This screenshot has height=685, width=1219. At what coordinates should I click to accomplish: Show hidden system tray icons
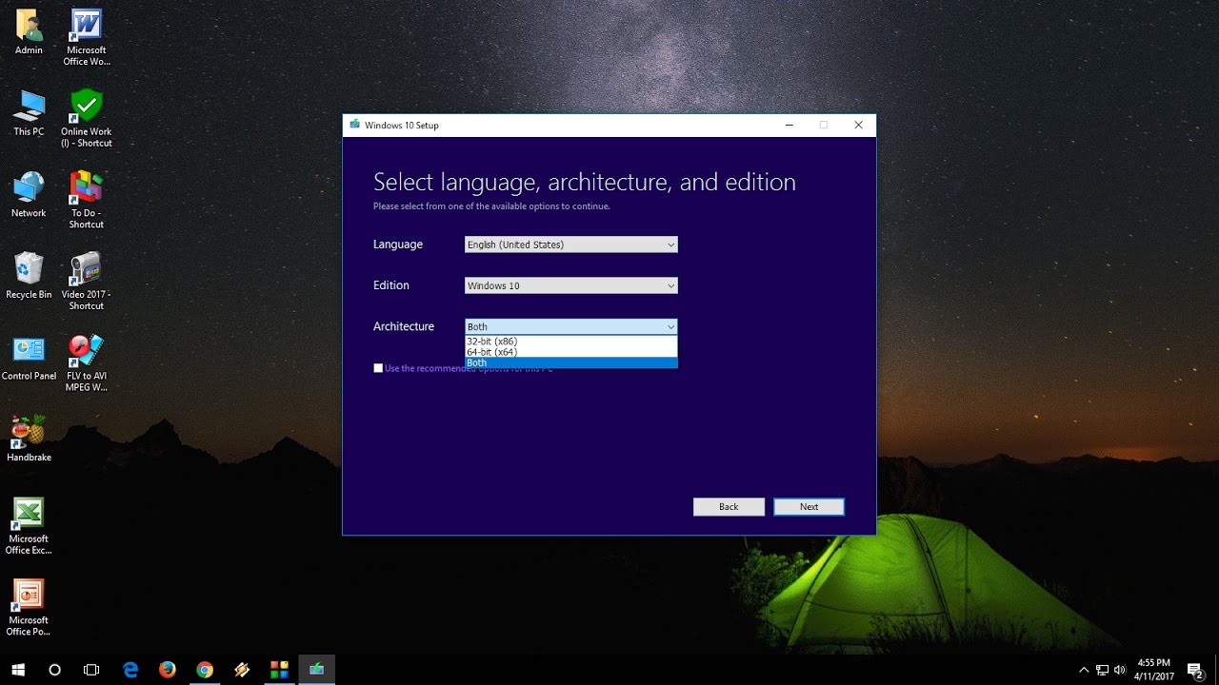(1084, 670)
